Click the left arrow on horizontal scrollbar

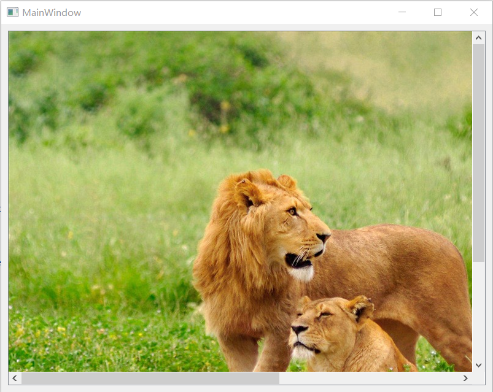14,379
